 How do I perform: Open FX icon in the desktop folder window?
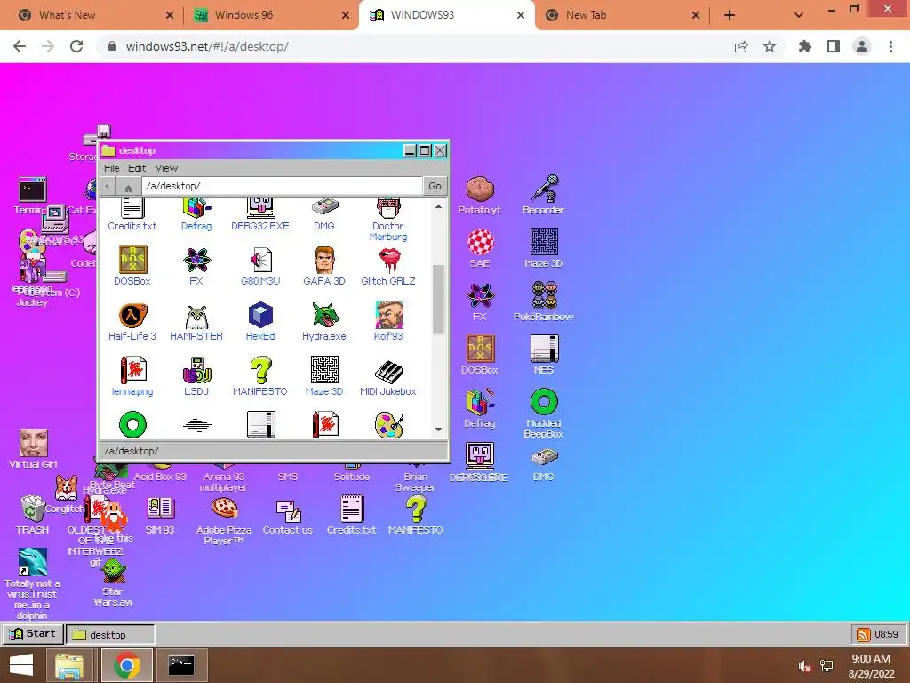(x=196, y=266)
